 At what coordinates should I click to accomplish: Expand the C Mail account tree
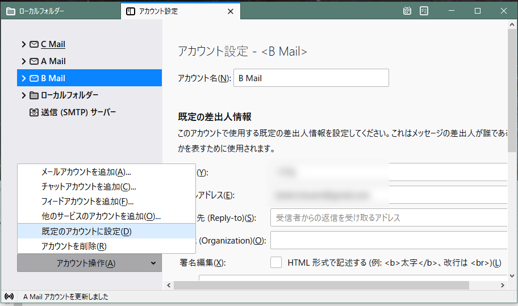tap(23, 44)
